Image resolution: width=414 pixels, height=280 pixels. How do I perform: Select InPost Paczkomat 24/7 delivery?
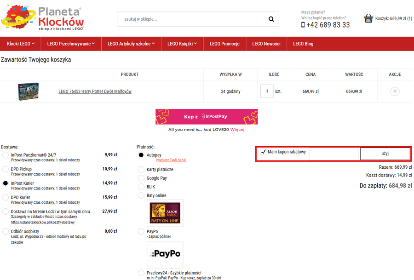click(6, 155)
